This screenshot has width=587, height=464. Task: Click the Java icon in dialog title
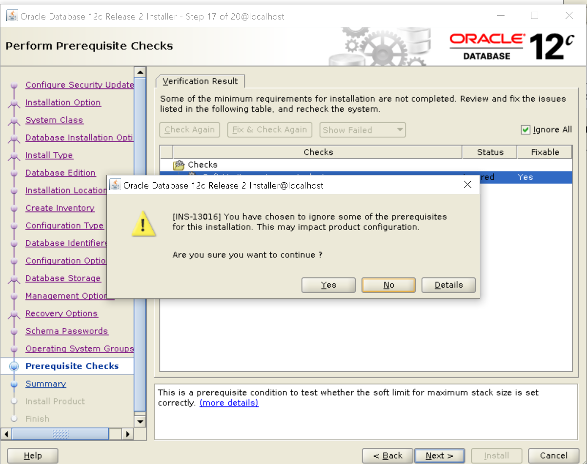pyautogui.click(x=115, y=185)
